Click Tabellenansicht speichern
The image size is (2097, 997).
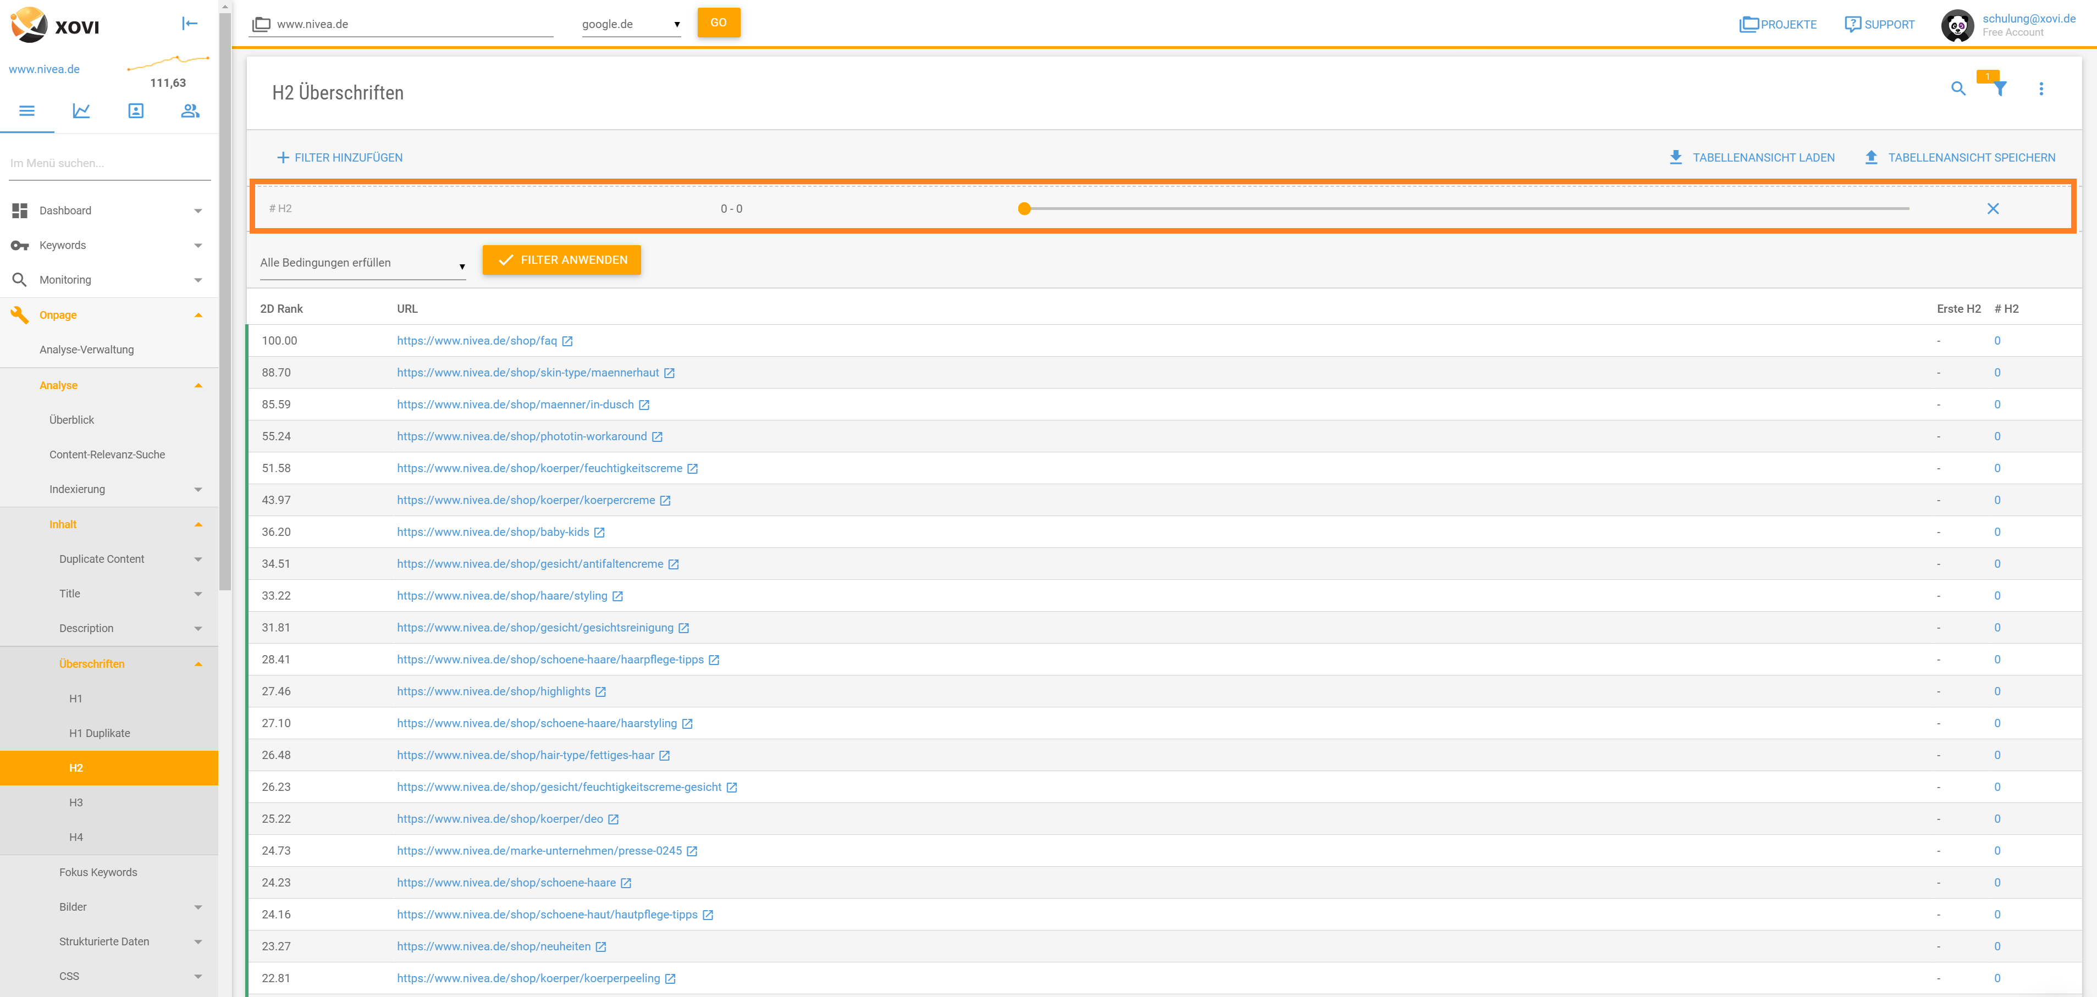tap(1960, 158)
